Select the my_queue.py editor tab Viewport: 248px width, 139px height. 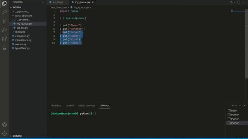click(x=83, y=2)
